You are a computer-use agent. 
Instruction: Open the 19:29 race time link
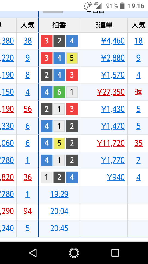click(59, 194)
